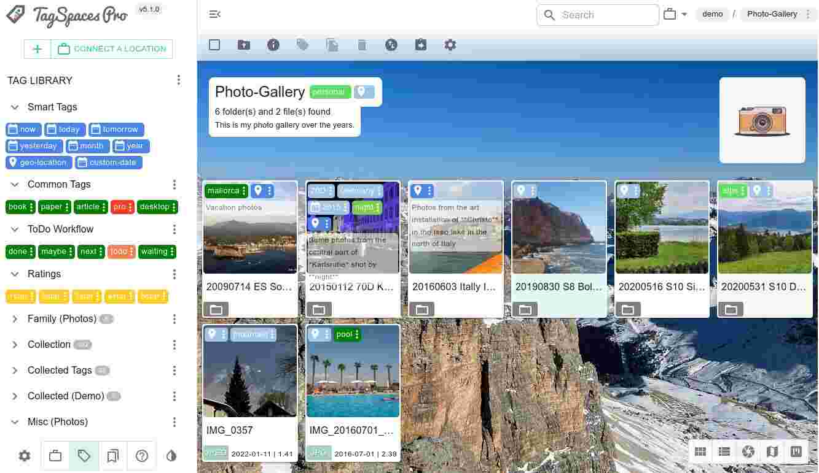The height and width of the screenshot is (473, 819).
Task: Switch to Tag Library tab icon
Action: click(84, 456)
